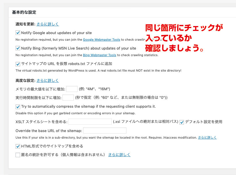Click さらに詳しく link after .htaccess modification

coord(207,137)
